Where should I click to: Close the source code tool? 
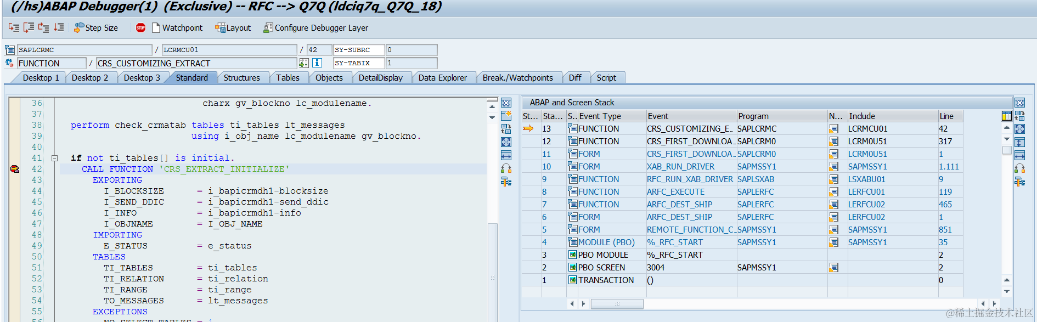[x=506, y=103]
